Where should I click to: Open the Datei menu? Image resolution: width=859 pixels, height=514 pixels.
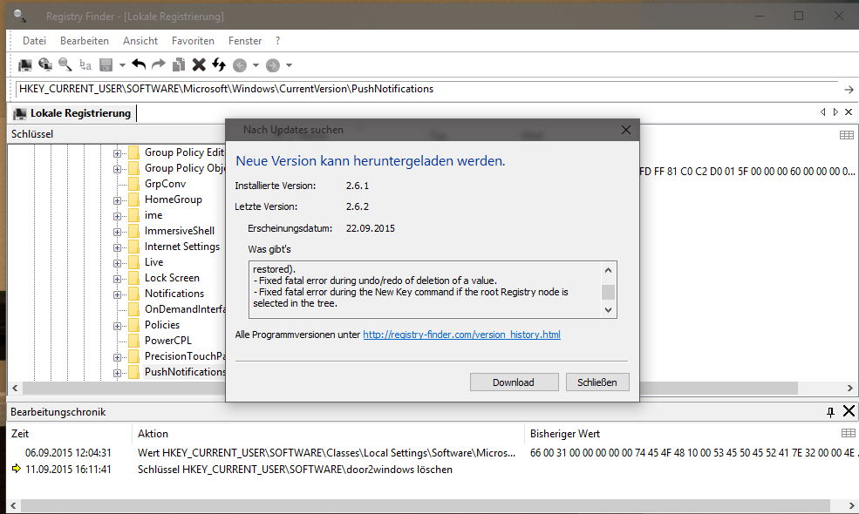click(34, 41)
